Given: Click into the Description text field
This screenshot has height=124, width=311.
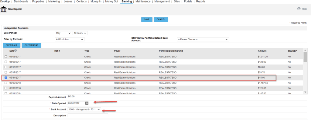Looking at the screenshot, I should point(88,115).
